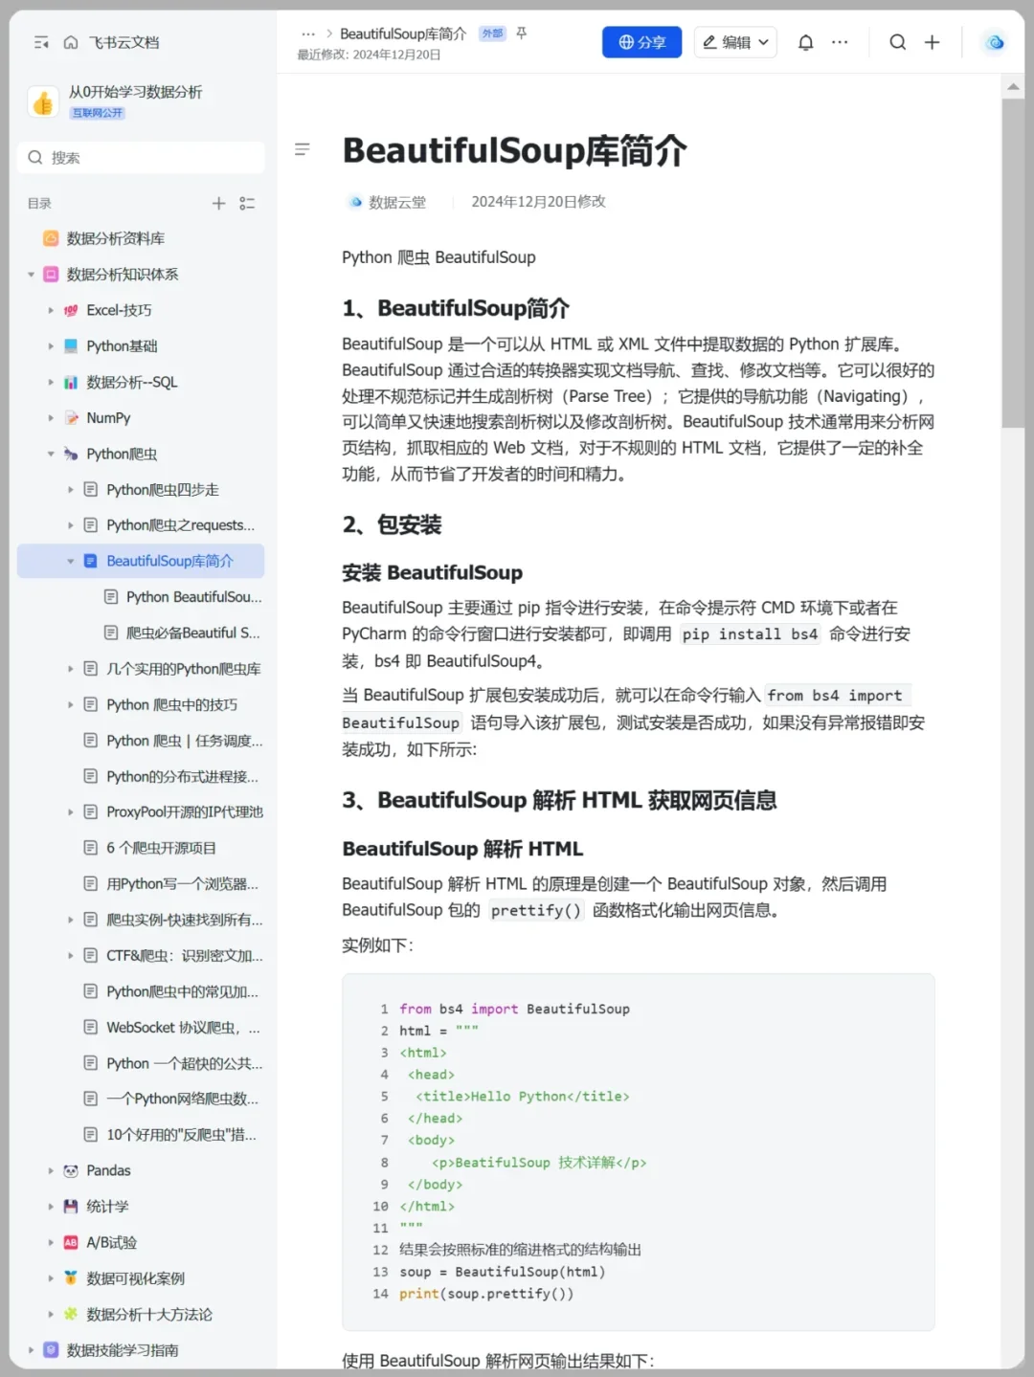Click the home icon beside 飞书云文档
The height and width of the screenshot is (1377, 1034).
(70, 42)
